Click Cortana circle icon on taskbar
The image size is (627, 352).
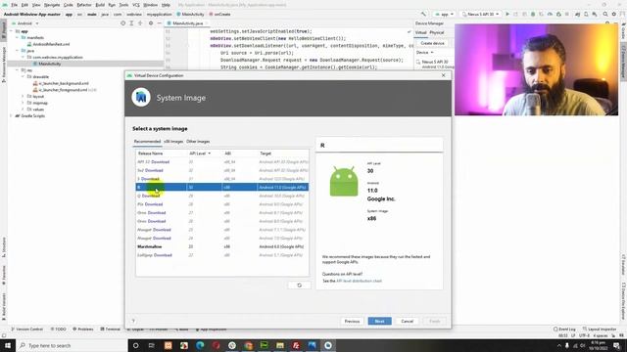[135, 345]
